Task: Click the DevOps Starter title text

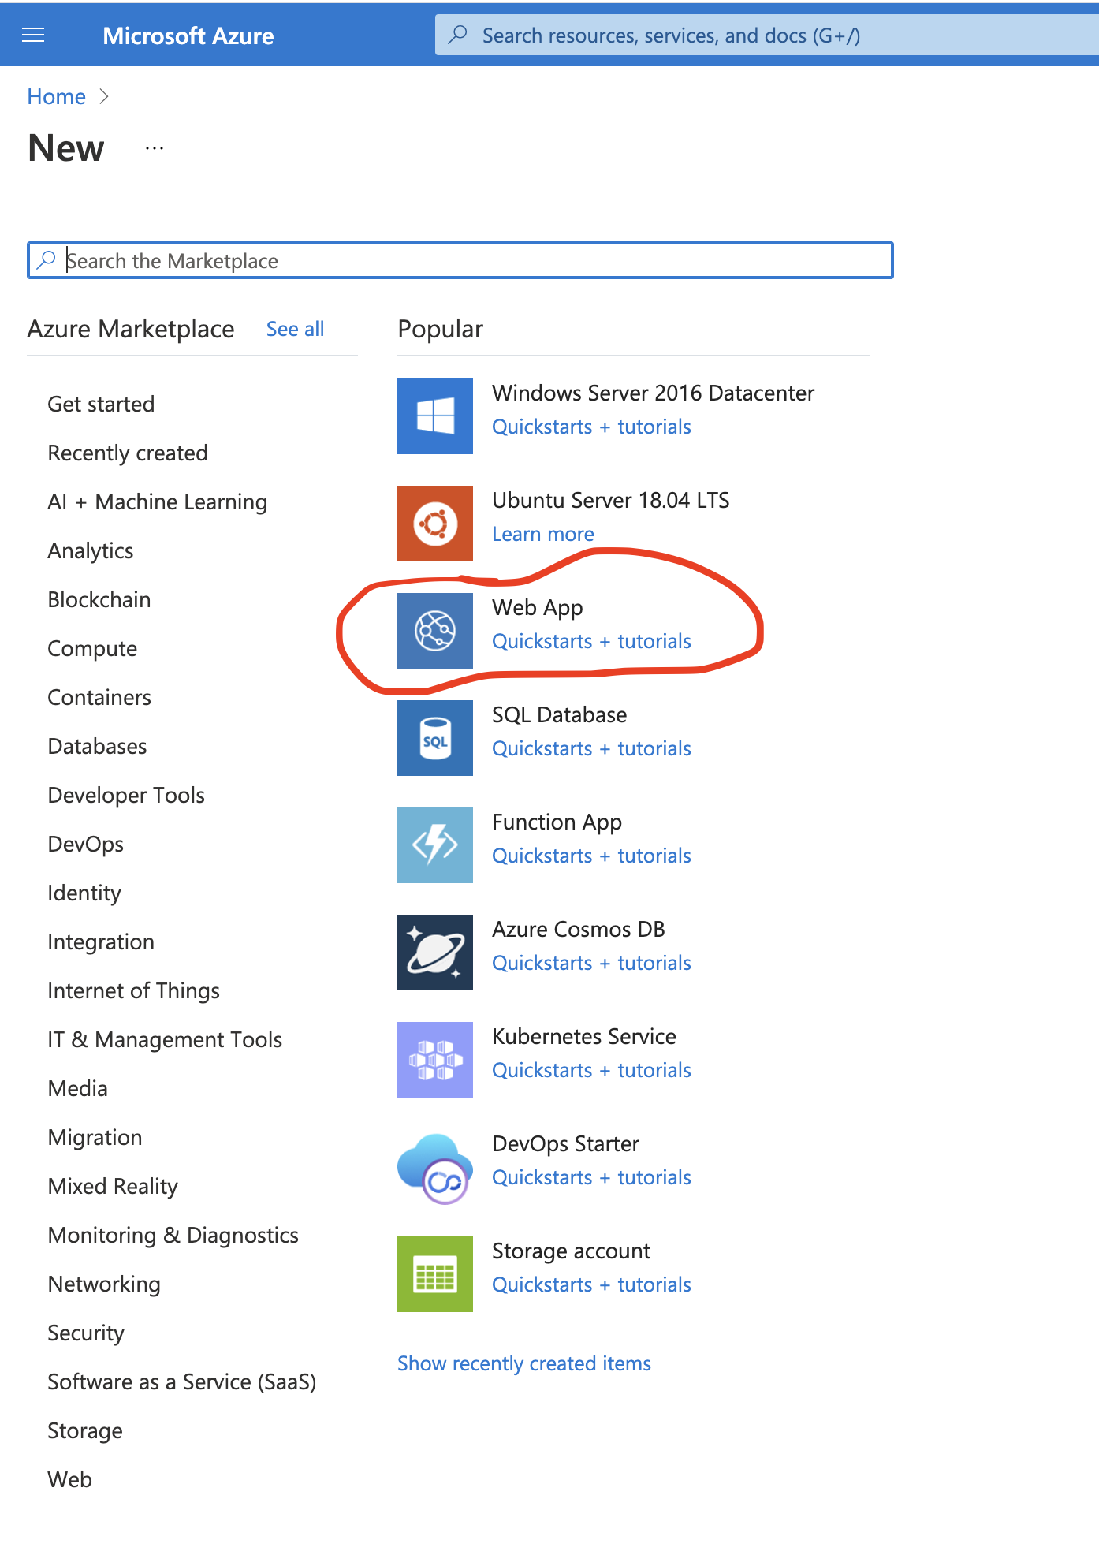Action: click(x=566, y=1143)
